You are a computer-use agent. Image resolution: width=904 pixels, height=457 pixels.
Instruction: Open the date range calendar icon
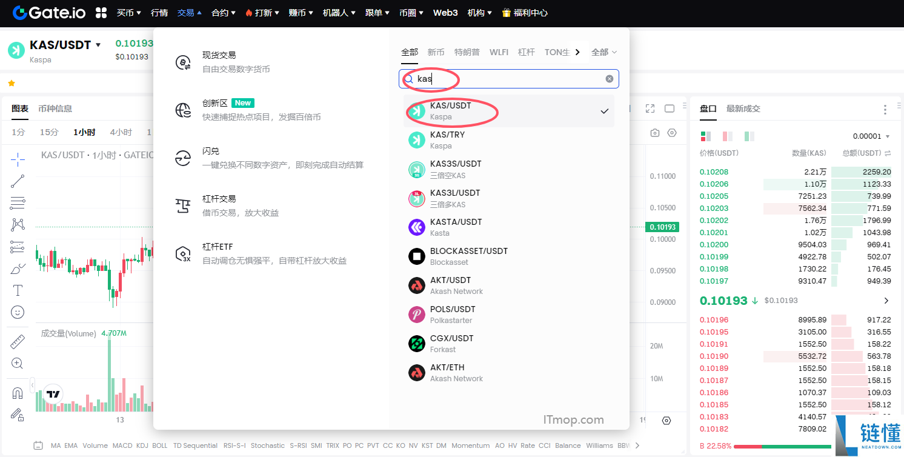coord(38,445)
